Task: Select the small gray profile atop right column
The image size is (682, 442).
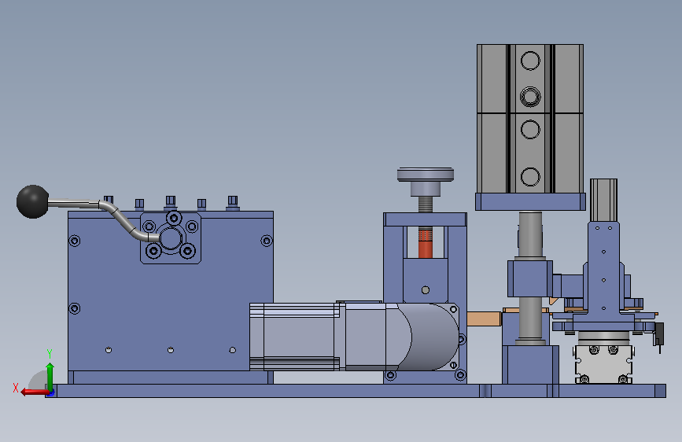Action: 603,200
